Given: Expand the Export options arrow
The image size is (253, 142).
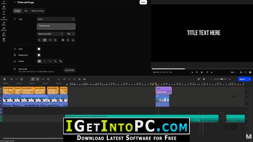Looking at the screenshot, I should pyautogui.click(x=249, y=79).
